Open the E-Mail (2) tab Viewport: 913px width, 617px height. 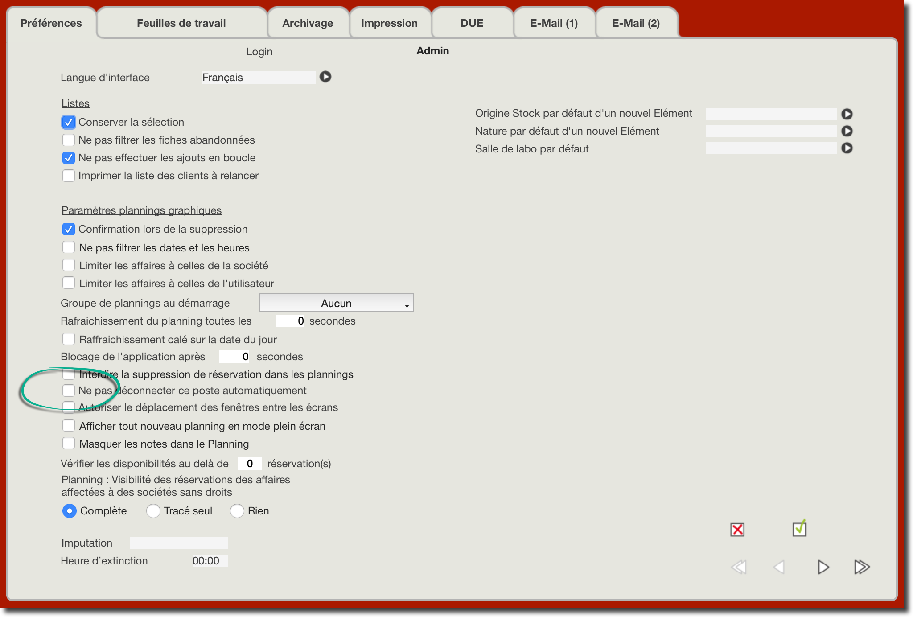tap(636, 23)
